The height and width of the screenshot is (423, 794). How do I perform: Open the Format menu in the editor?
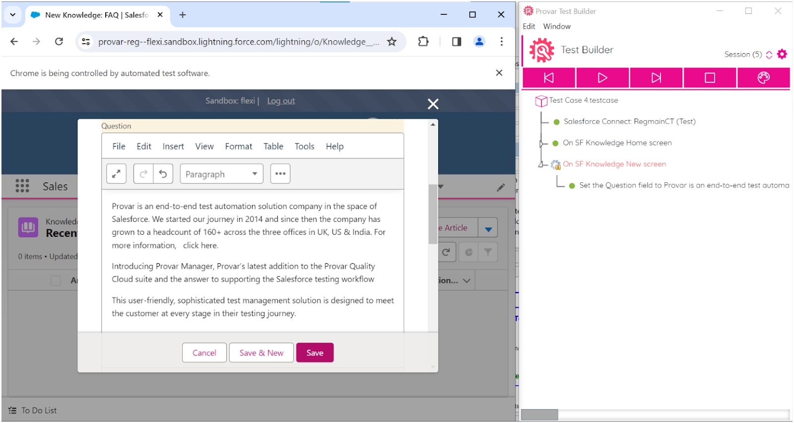[239, 146]
